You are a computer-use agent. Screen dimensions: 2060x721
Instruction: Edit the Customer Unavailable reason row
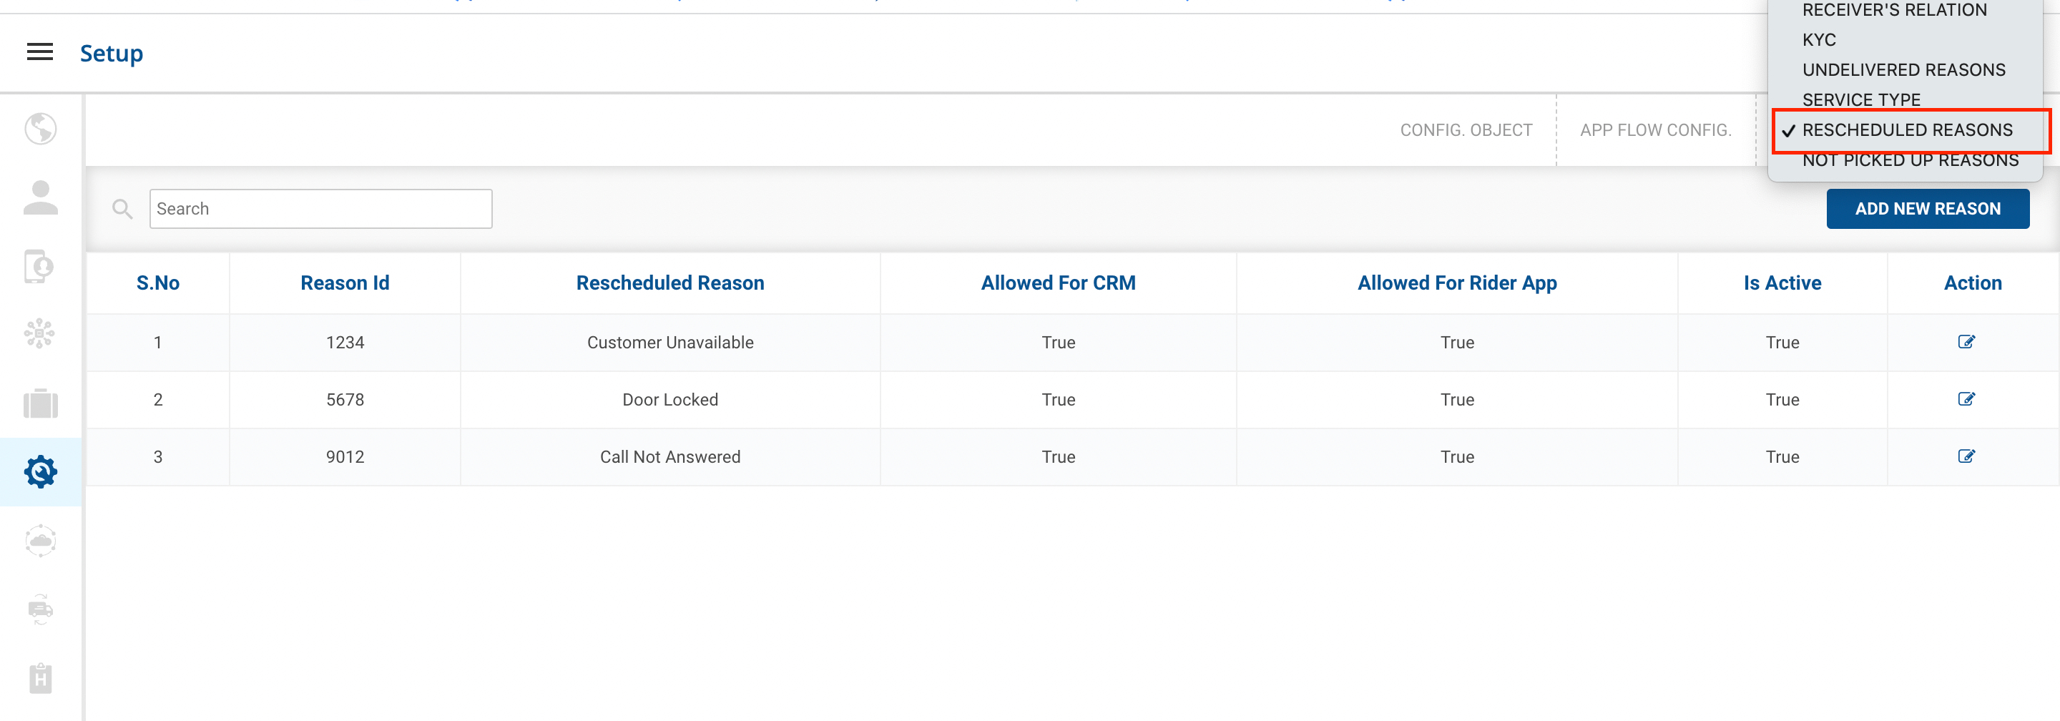(x=1966, y=342)
